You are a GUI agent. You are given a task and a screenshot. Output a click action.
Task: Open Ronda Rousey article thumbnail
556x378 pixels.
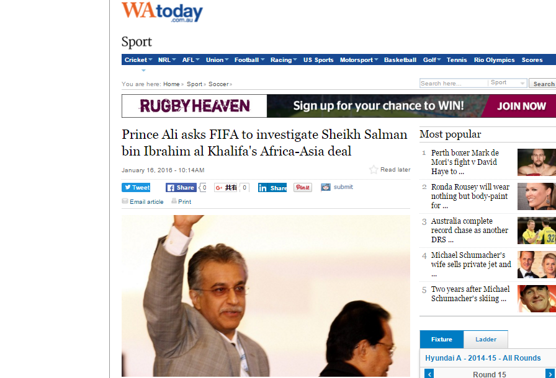[x=537, y=196]
